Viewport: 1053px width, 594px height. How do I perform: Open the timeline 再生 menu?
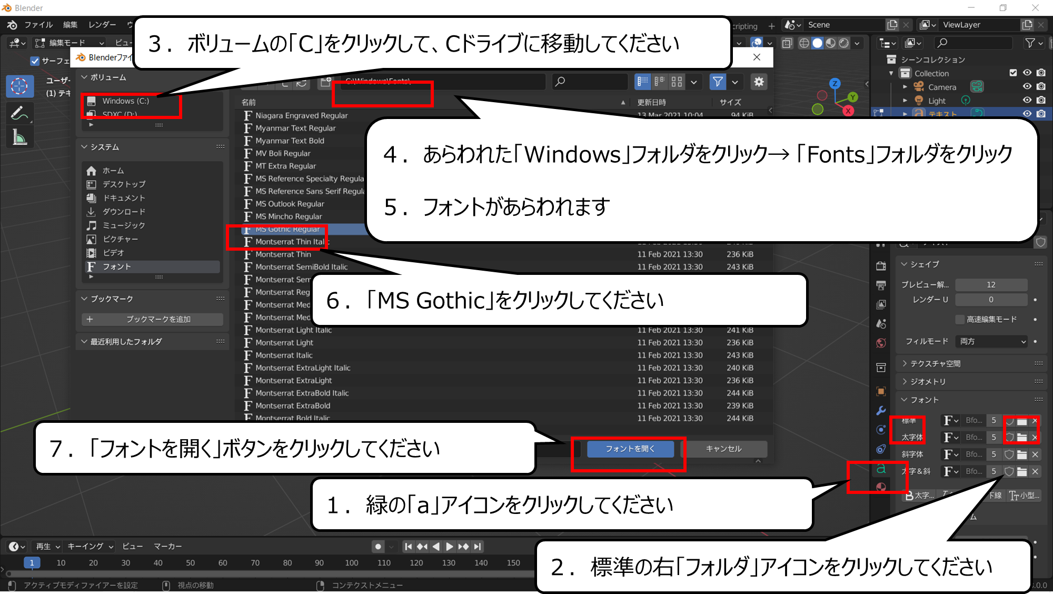pos(47,547)
